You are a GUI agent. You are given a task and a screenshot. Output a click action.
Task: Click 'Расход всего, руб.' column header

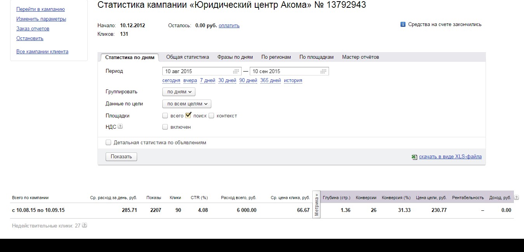238,198
